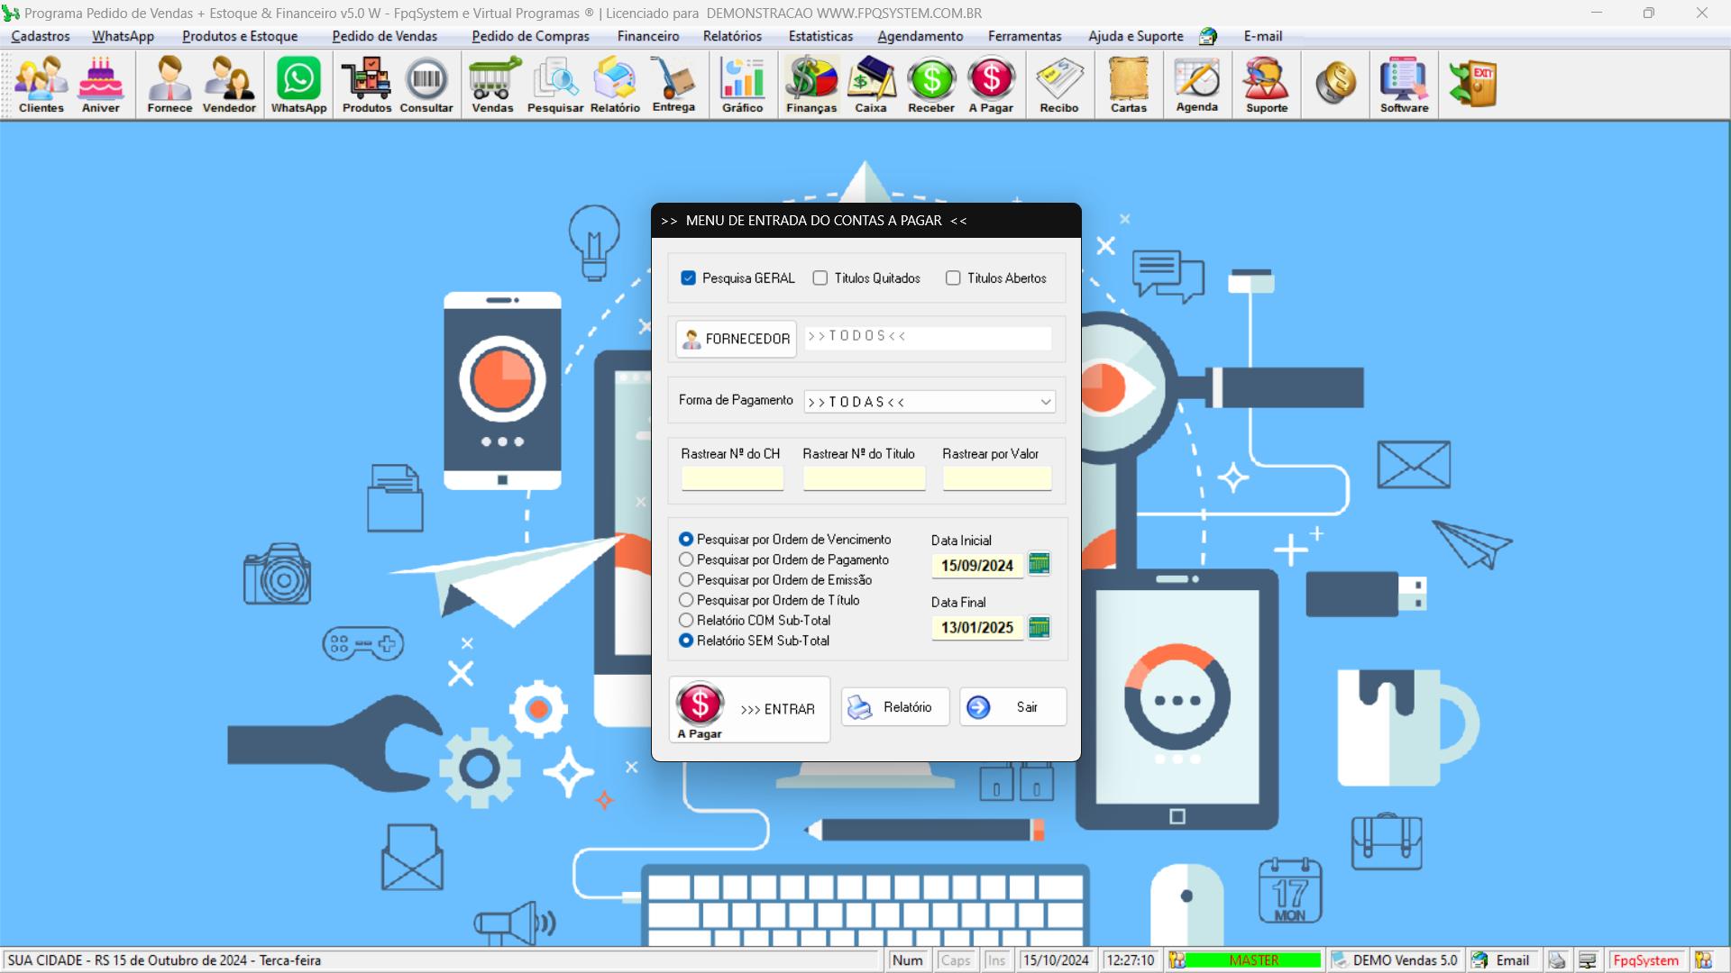The image size is (1731, 973).
Task: Click the Rastrear por Valor field
Action: pos(997,478)
